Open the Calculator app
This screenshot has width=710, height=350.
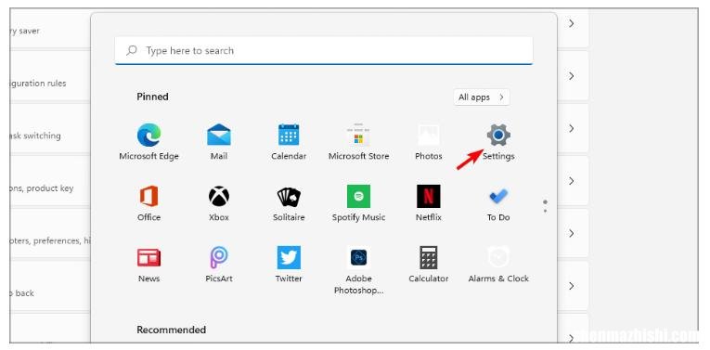click(x=429, y=265)
